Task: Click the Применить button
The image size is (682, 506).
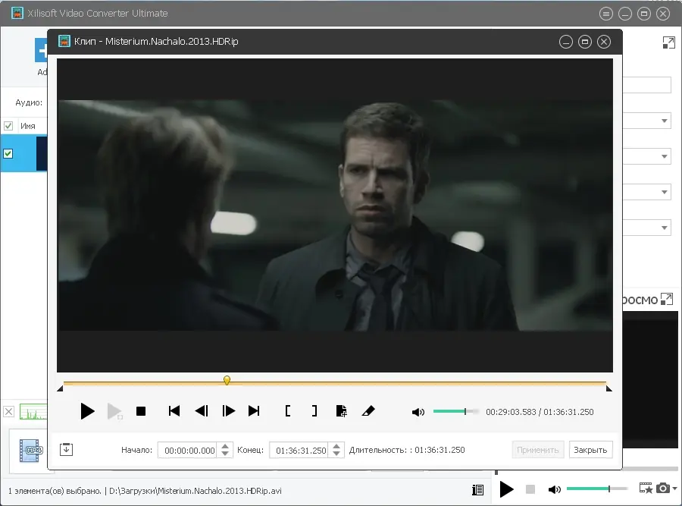Action: 537,450
